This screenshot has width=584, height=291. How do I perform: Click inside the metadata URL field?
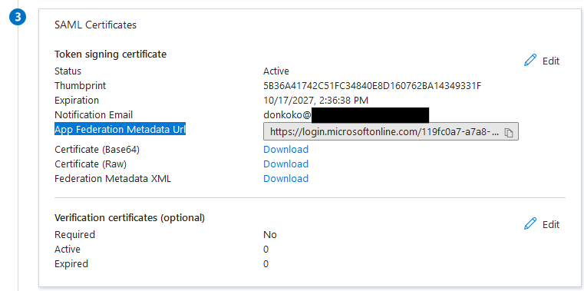click(382, 132)
